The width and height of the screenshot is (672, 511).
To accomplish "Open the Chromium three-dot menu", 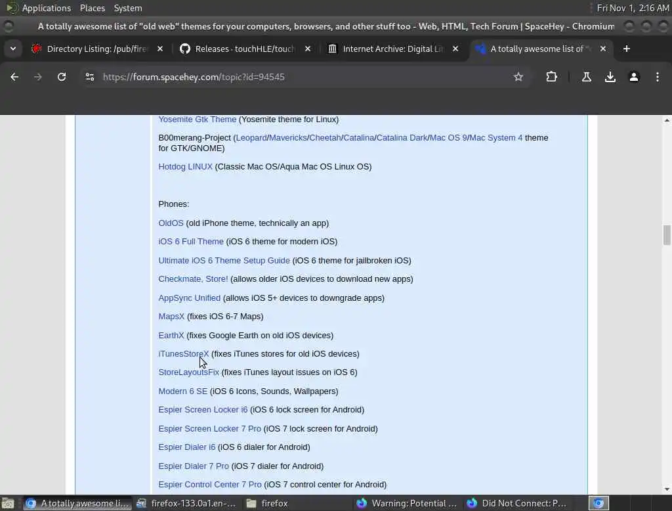I will [657, 77].
